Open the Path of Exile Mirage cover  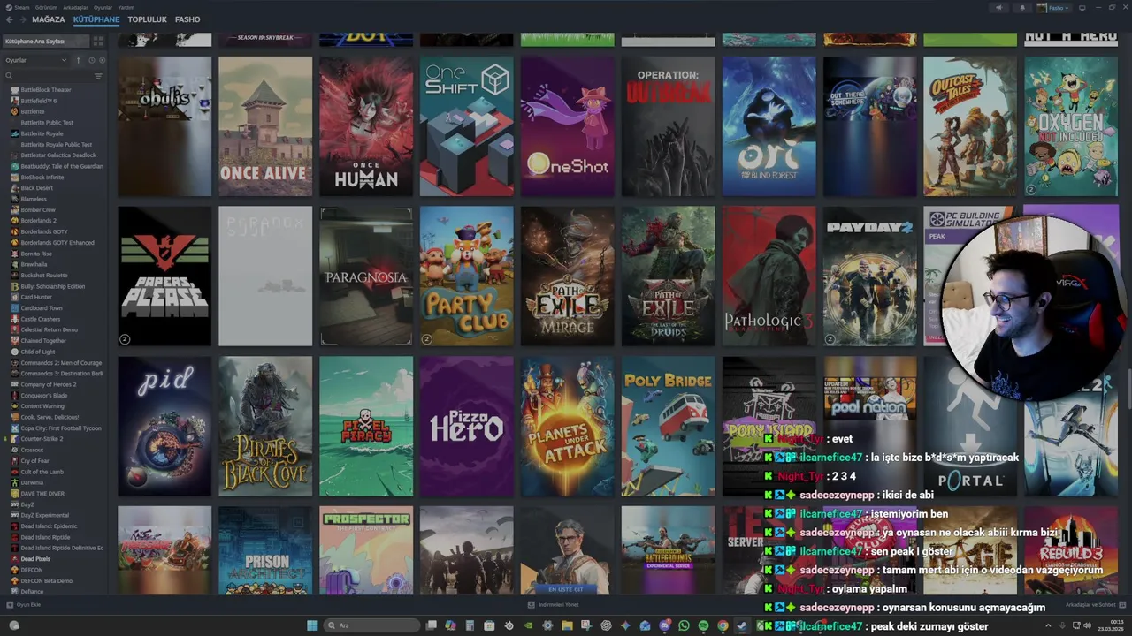pos(568,276)
